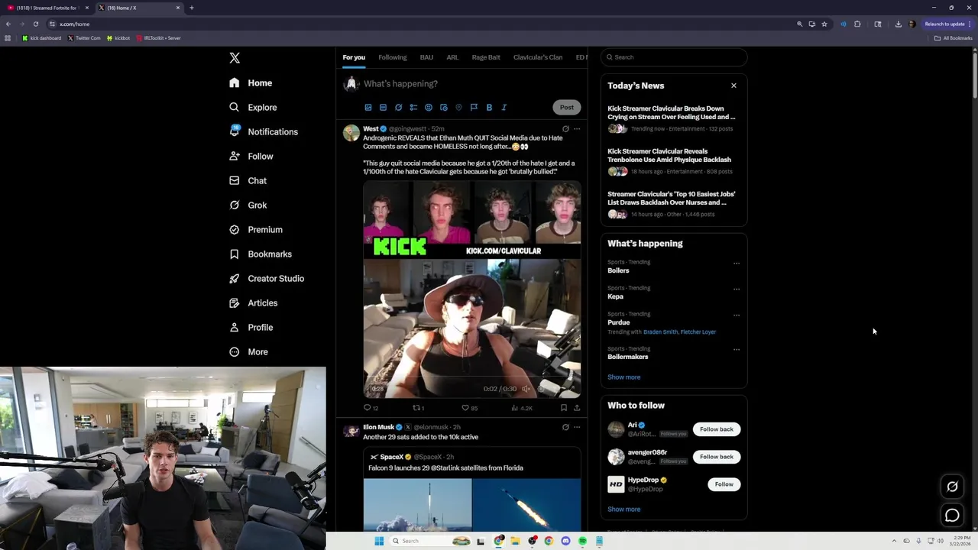Click the X logo in the sidebar
The image size is (978, 550).
[235, 58]
